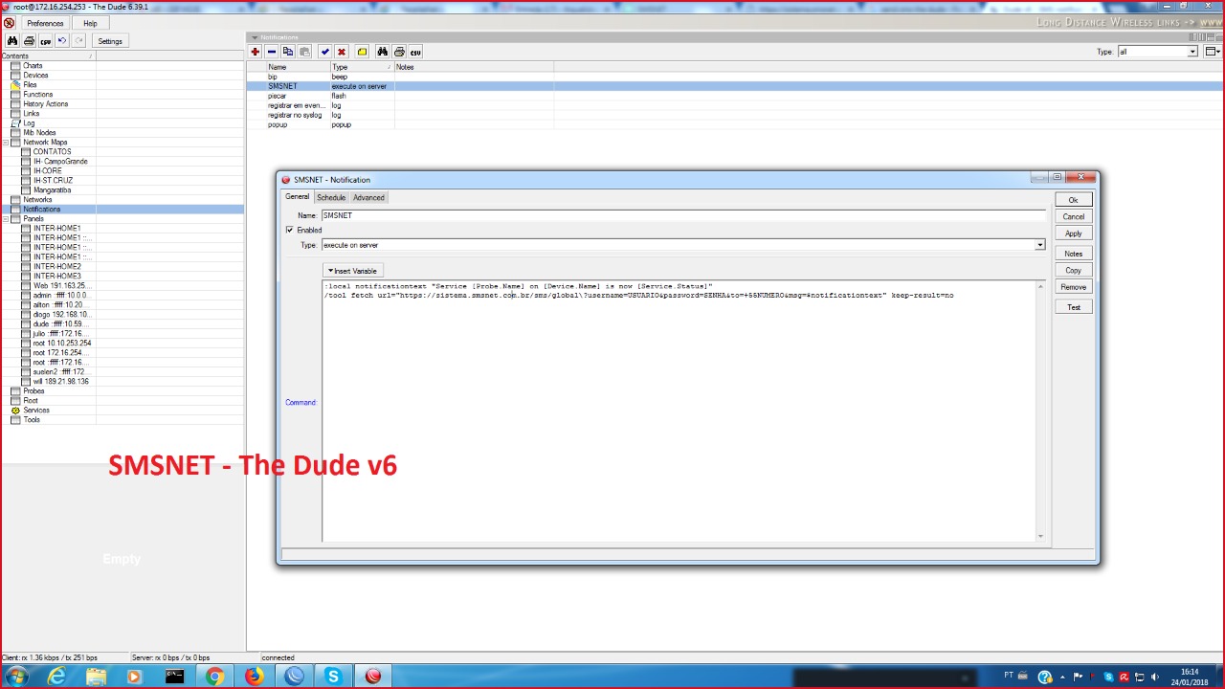
Task: Open Skype from the taskbar
Action: [x=333, y=677]
